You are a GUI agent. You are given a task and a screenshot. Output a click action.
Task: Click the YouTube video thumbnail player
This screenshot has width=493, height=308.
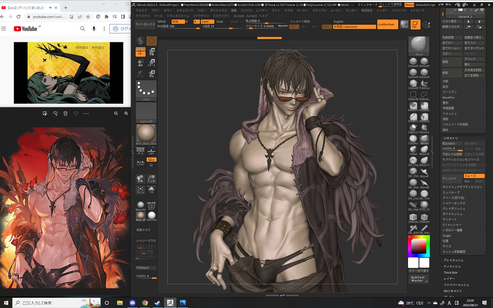(69, 73)
